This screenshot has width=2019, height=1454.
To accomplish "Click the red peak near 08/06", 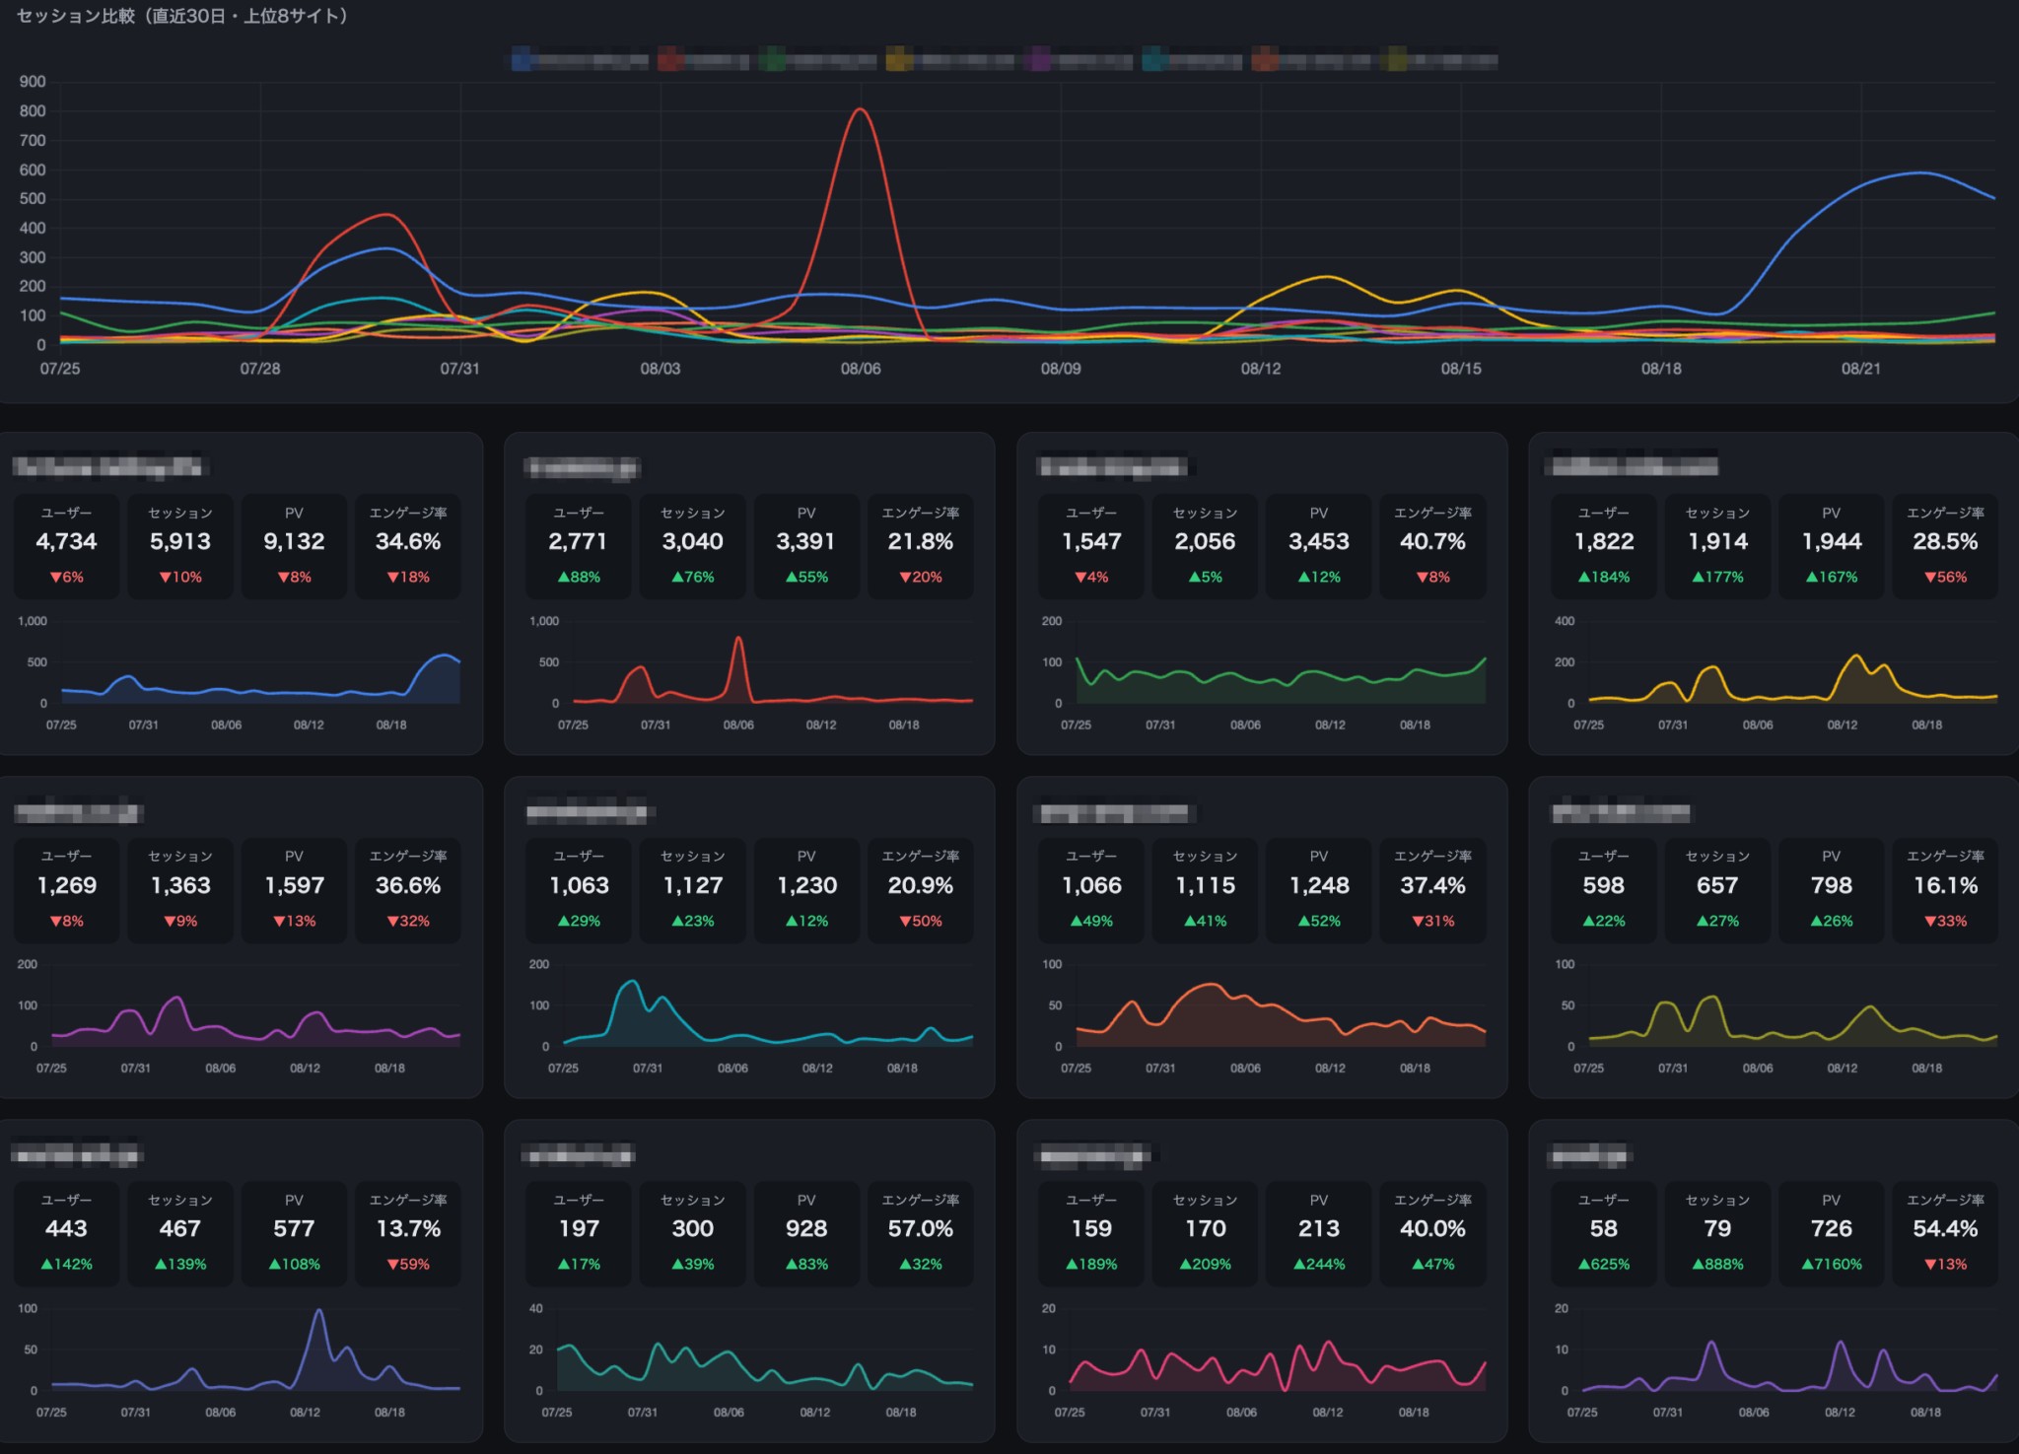I will tap(861, 109).
